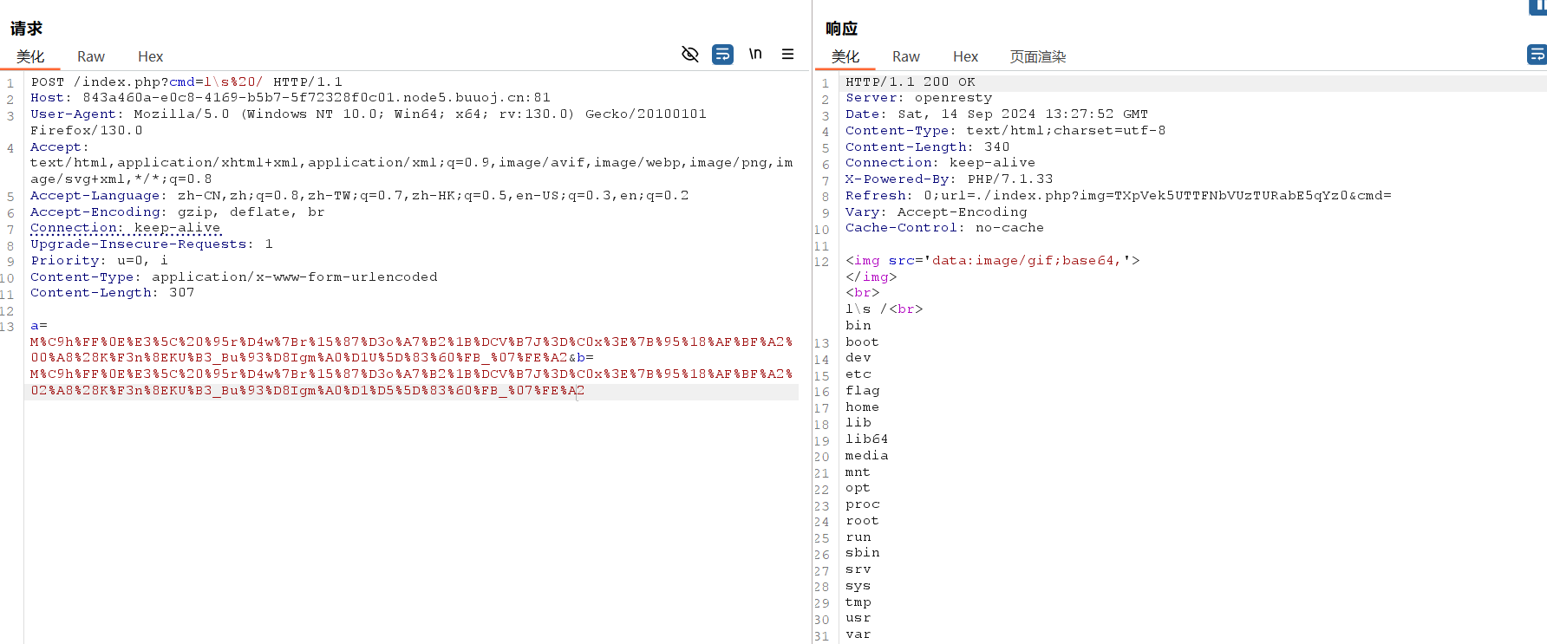Click 'proc' entry in response listing
The image size is (1547, 644).
(863, 504)
